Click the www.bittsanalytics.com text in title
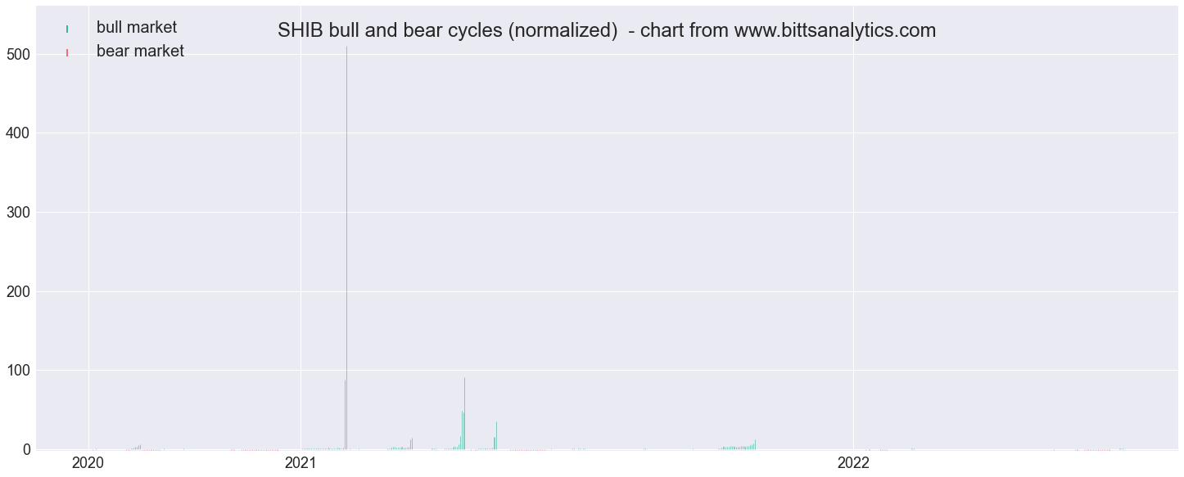 pos(835,31)
